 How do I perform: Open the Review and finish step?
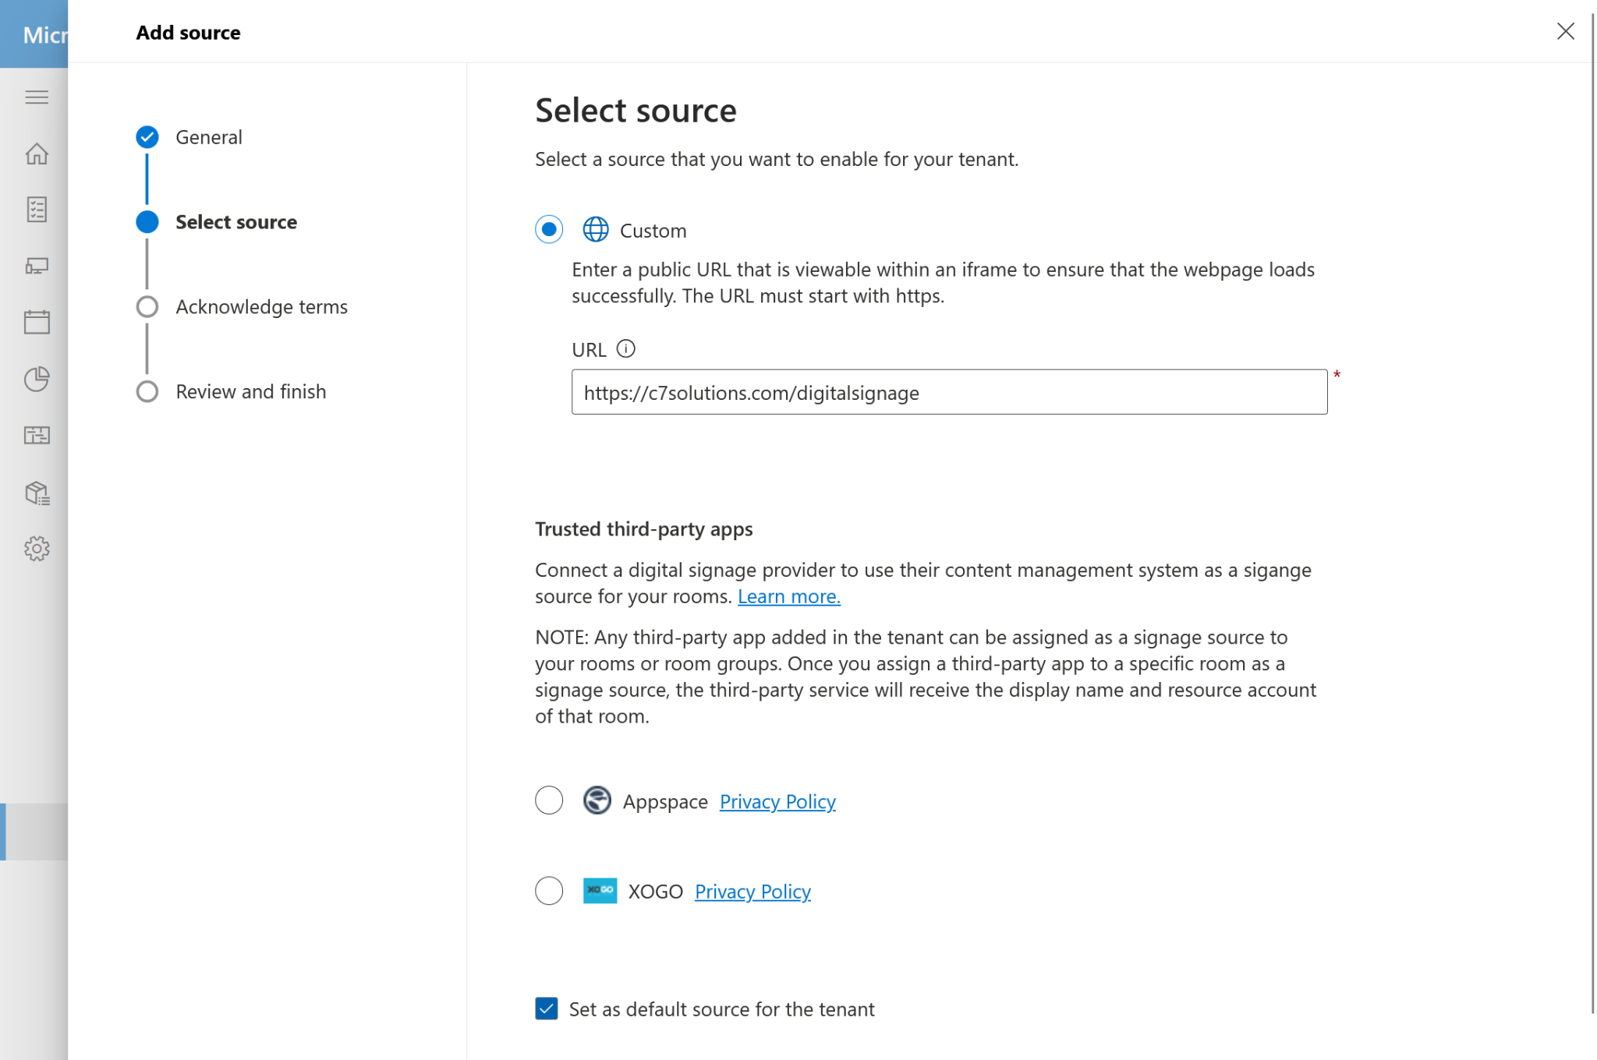tap(250, 392)
